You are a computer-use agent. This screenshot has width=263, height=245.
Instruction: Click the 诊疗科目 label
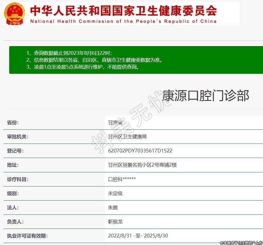click(x=18, y=179)
